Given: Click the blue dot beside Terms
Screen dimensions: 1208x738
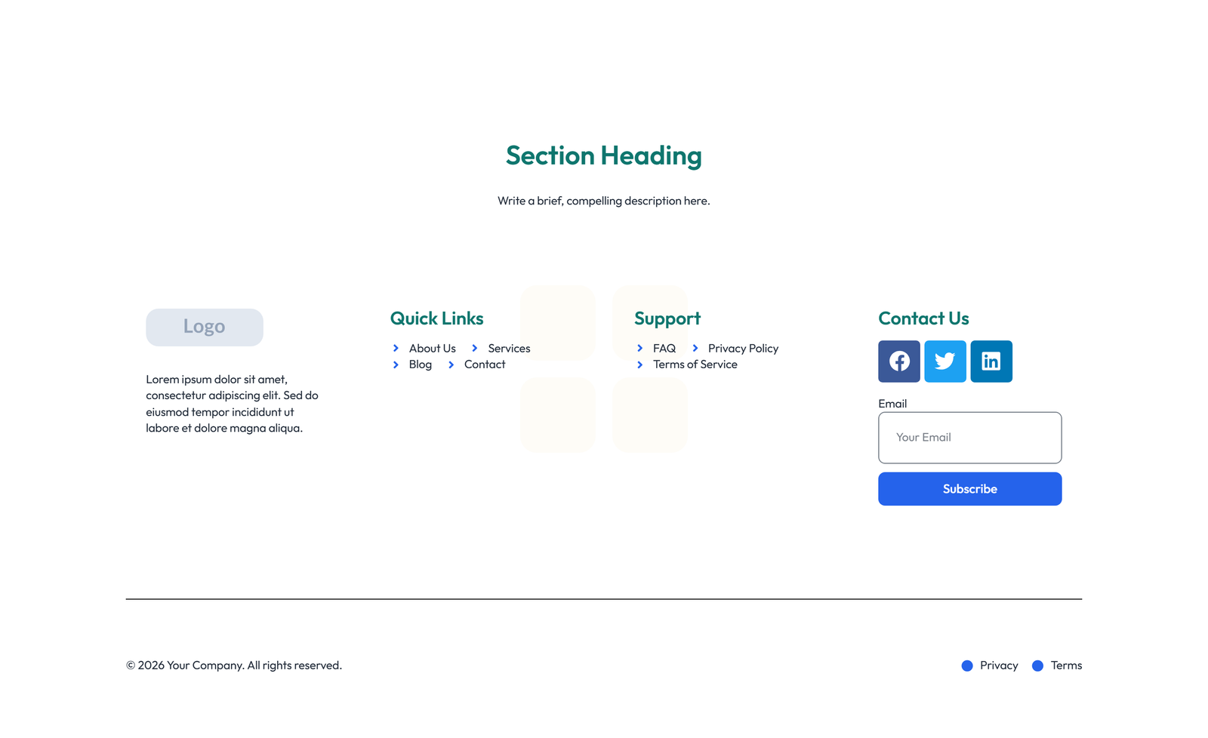Looking at the screenshot, I should click(1037, 666).
